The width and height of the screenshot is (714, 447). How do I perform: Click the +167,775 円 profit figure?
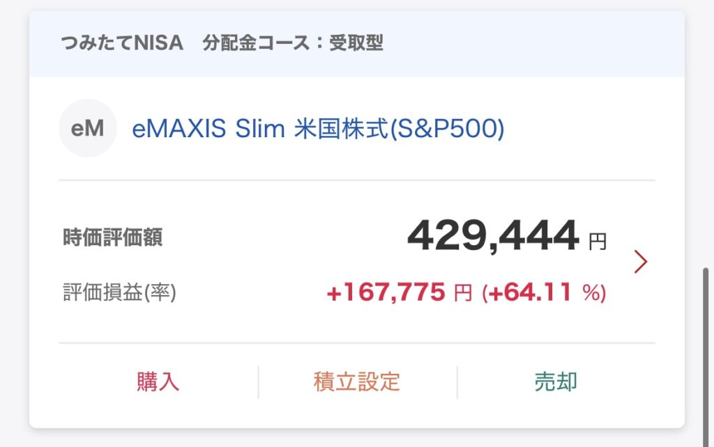400,292
